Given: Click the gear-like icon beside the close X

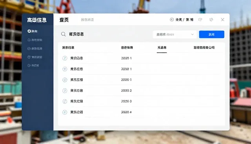Looking at the screenshot, I should point(211,20).
